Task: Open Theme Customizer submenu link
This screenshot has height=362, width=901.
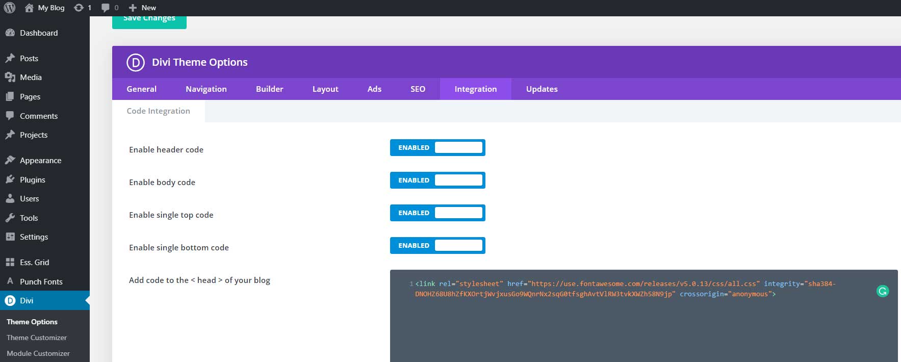Action: pos(37,338)
